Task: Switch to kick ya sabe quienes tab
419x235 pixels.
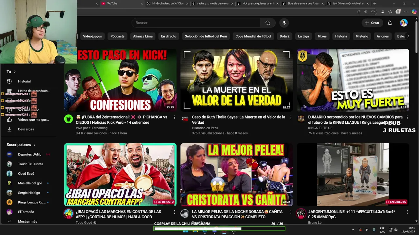Action: point(257,4)
